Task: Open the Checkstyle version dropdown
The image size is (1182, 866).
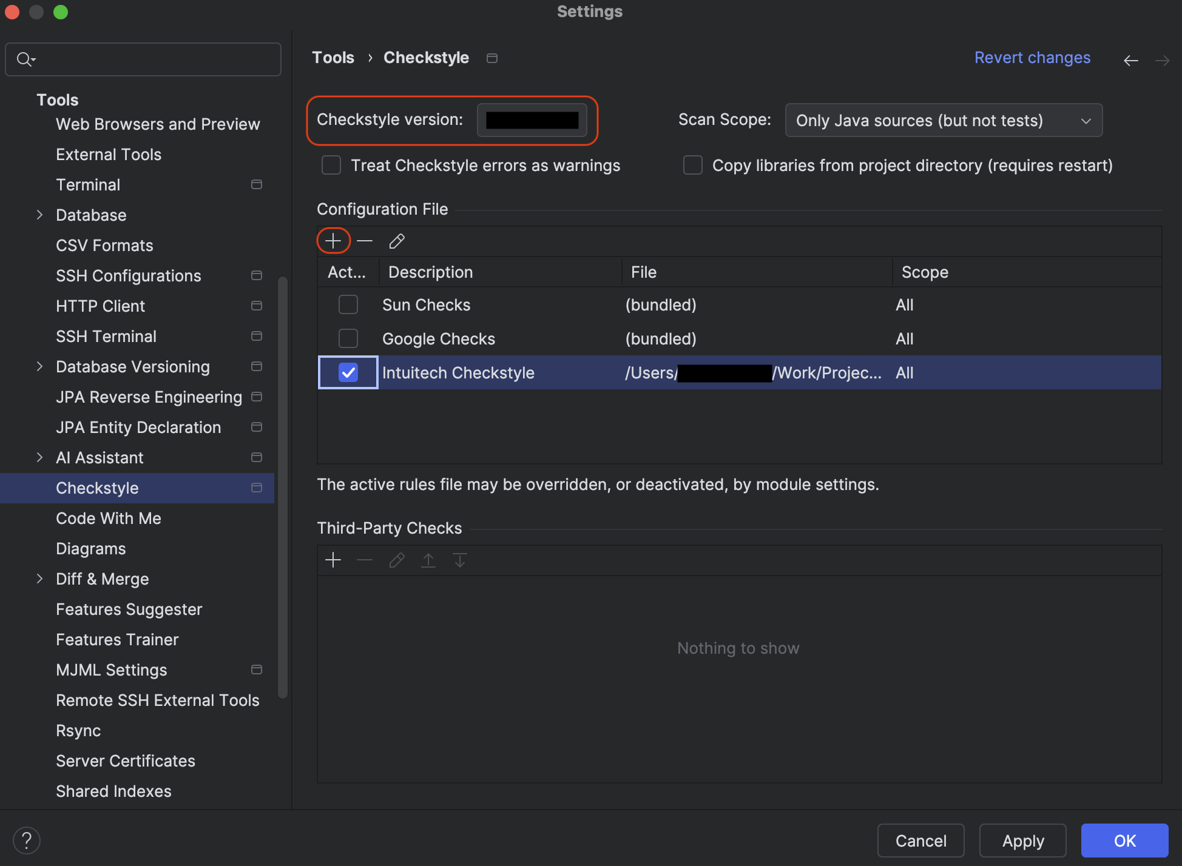Action: coord(532,120)
